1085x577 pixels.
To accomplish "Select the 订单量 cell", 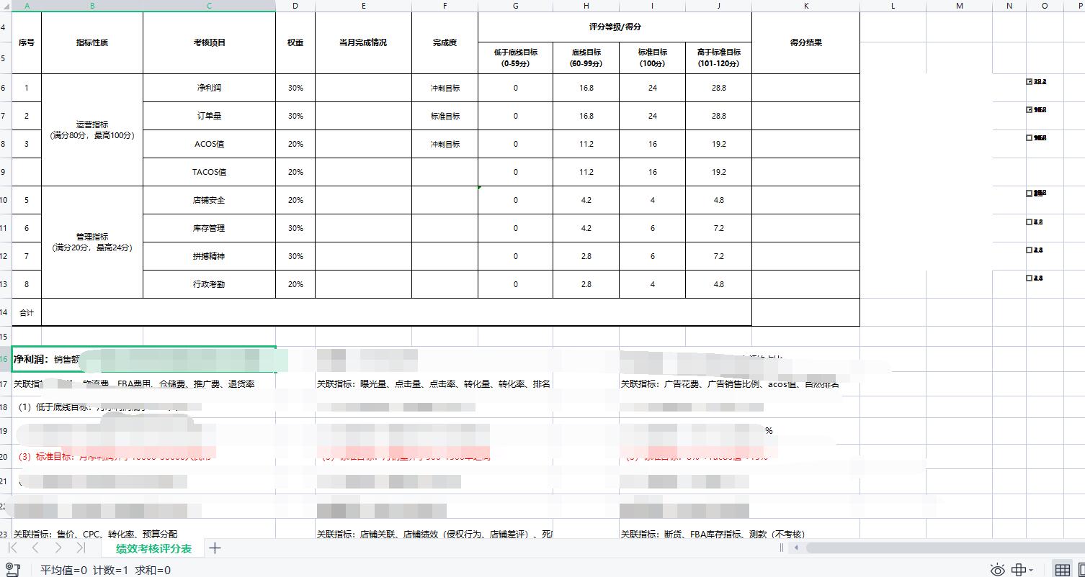I will [x=209, y=116].
